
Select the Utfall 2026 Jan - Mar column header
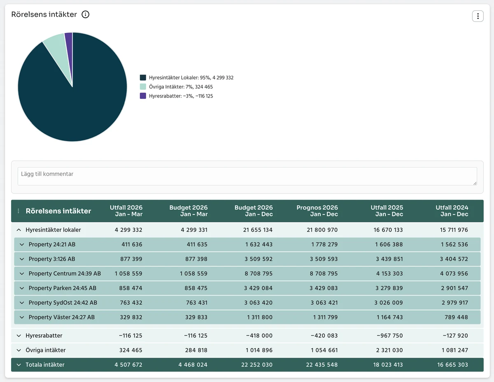(x=126, y=211)
